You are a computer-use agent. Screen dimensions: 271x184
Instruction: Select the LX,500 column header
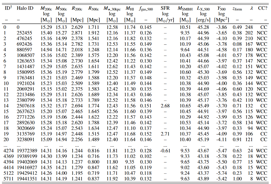[x=203, y=8]
